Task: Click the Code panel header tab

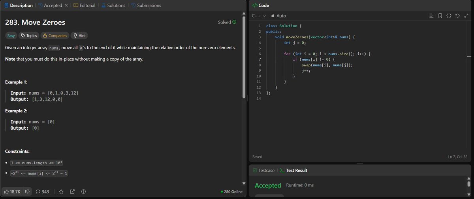Action: pos(260,6)
